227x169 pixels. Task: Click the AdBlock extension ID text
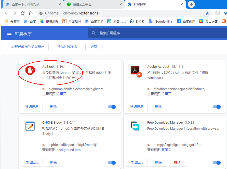[73, 89]
